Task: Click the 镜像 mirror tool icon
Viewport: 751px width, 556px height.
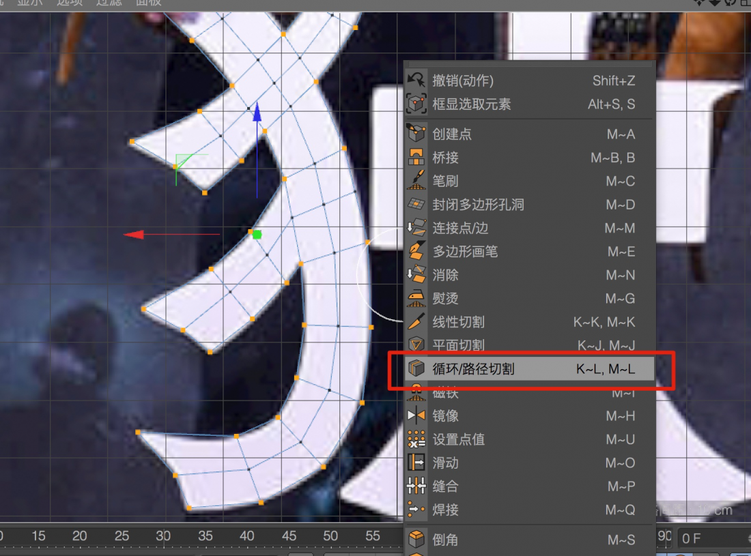Action: (x=416, y=415)
